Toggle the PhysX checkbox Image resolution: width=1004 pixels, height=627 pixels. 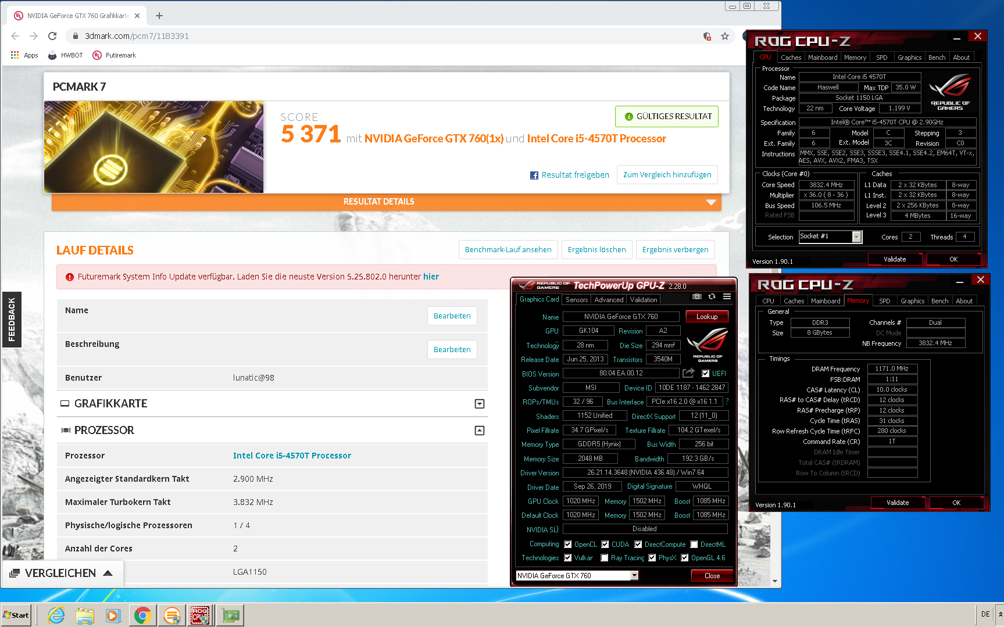[652, 558]
